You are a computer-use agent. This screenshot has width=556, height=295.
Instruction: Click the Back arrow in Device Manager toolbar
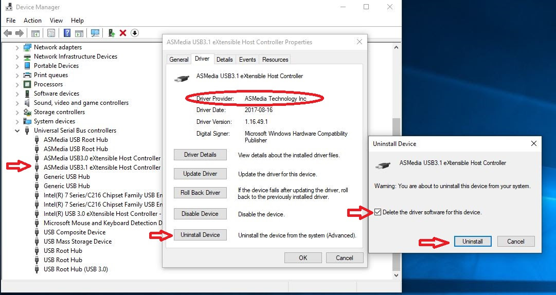point(7,33)
